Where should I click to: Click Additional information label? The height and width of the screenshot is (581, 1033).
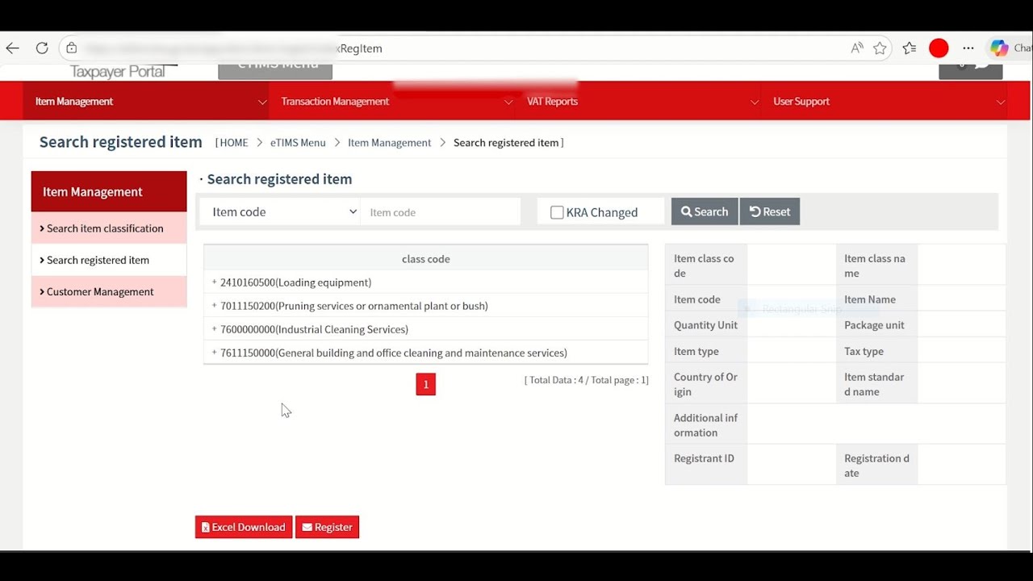pyautogui.click(x=705, y=425)
